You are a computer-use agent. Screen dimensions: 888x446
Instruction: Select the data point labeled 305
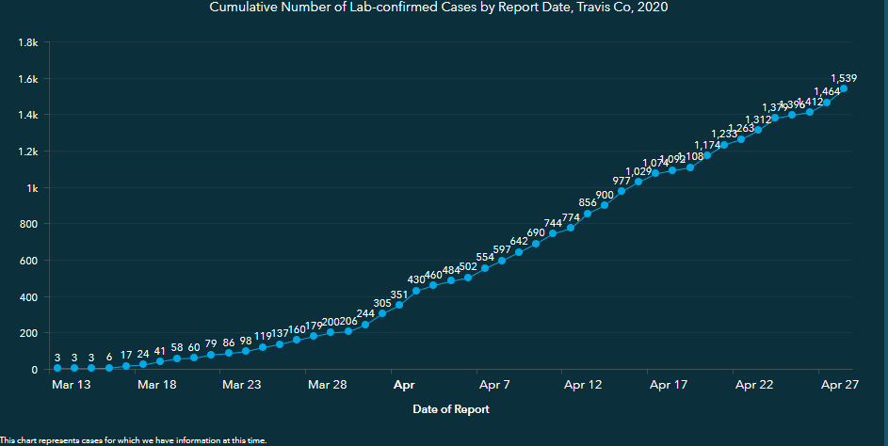(x=382, y=313)
